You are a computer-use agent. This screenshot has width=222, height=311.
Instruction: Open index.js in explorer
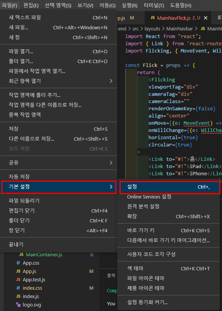tap(31, 296)
